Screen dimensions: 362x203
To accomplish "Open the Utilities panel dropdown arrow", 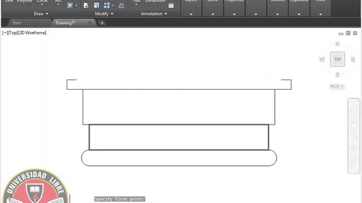I will tap(277, 14).
